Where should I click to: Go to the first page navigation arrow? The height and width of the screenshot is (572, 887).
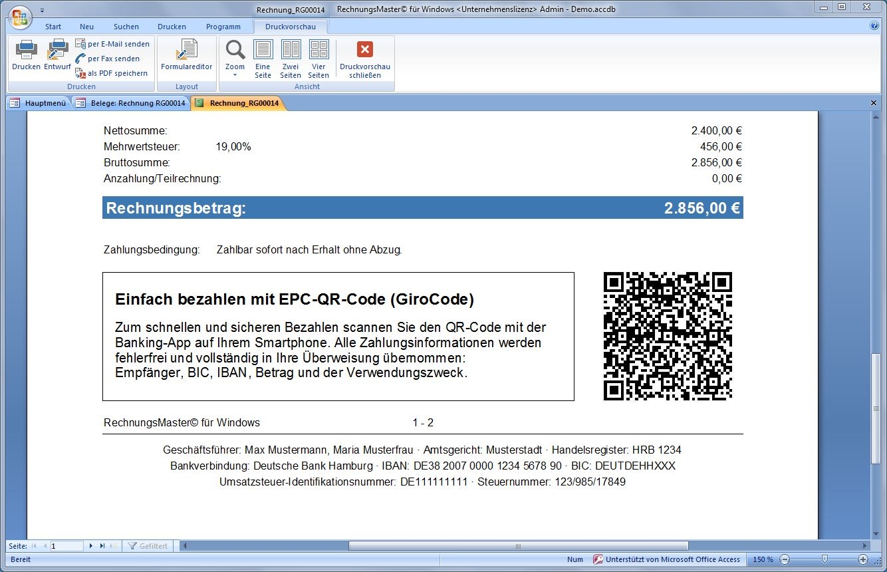click(34, 546)
